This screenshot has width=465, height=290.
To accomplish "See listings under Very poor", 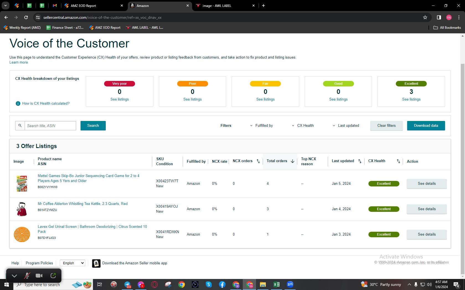I will 120,99.
